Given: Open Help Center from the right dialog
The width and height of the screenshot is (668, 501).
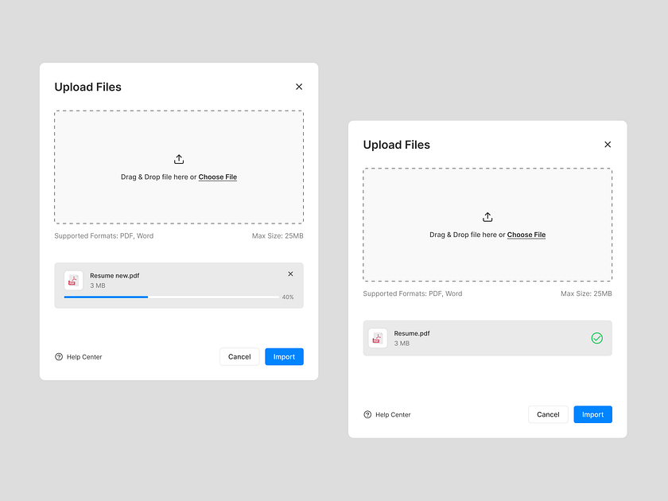Looking at the screenshot, I should 391,414.
